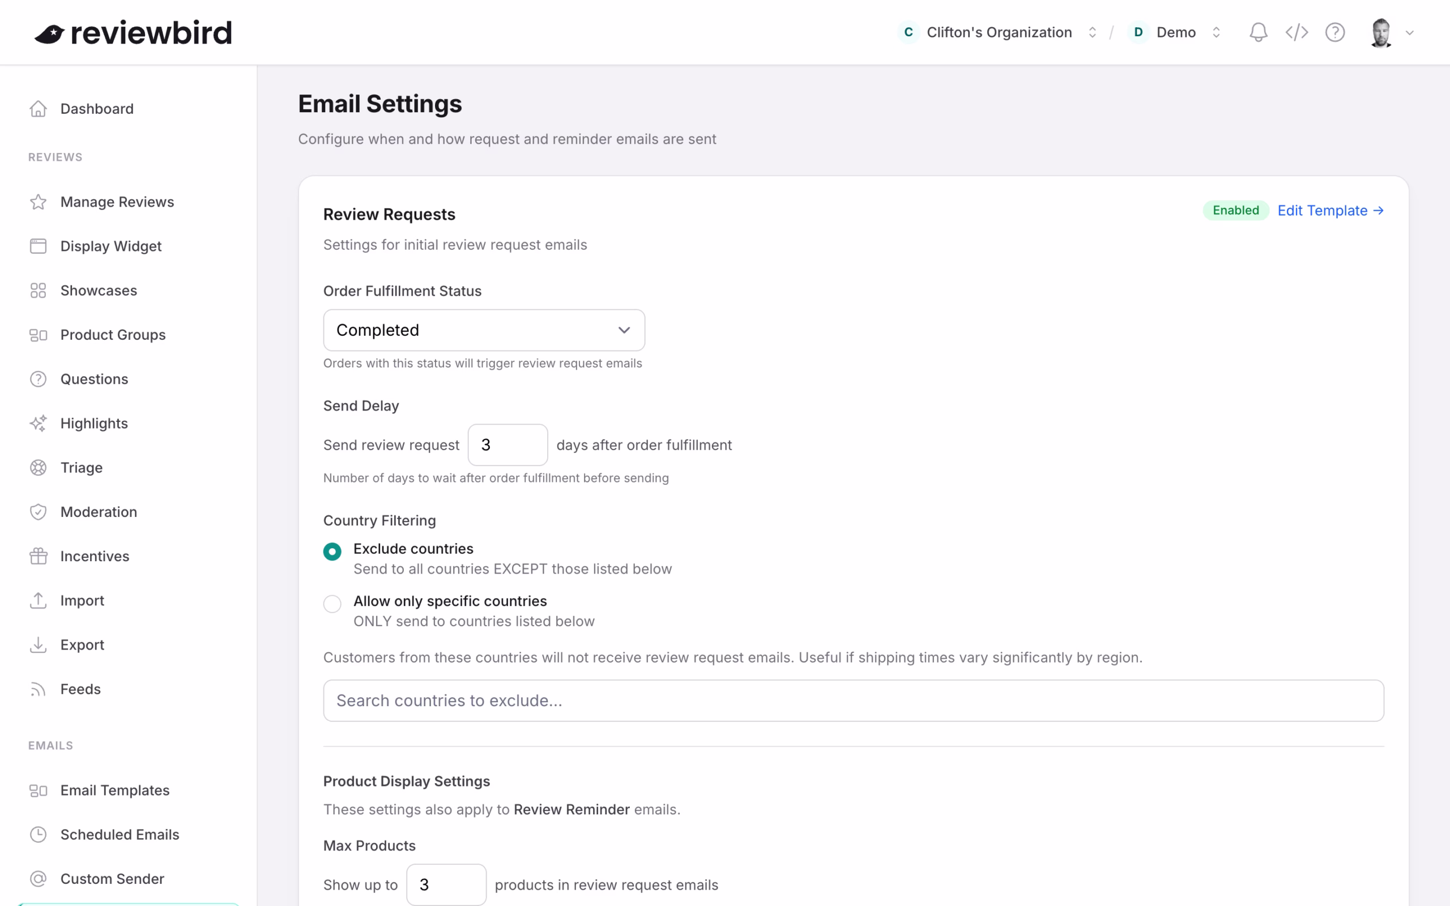Click the Product Groups icon

(39, 335)
